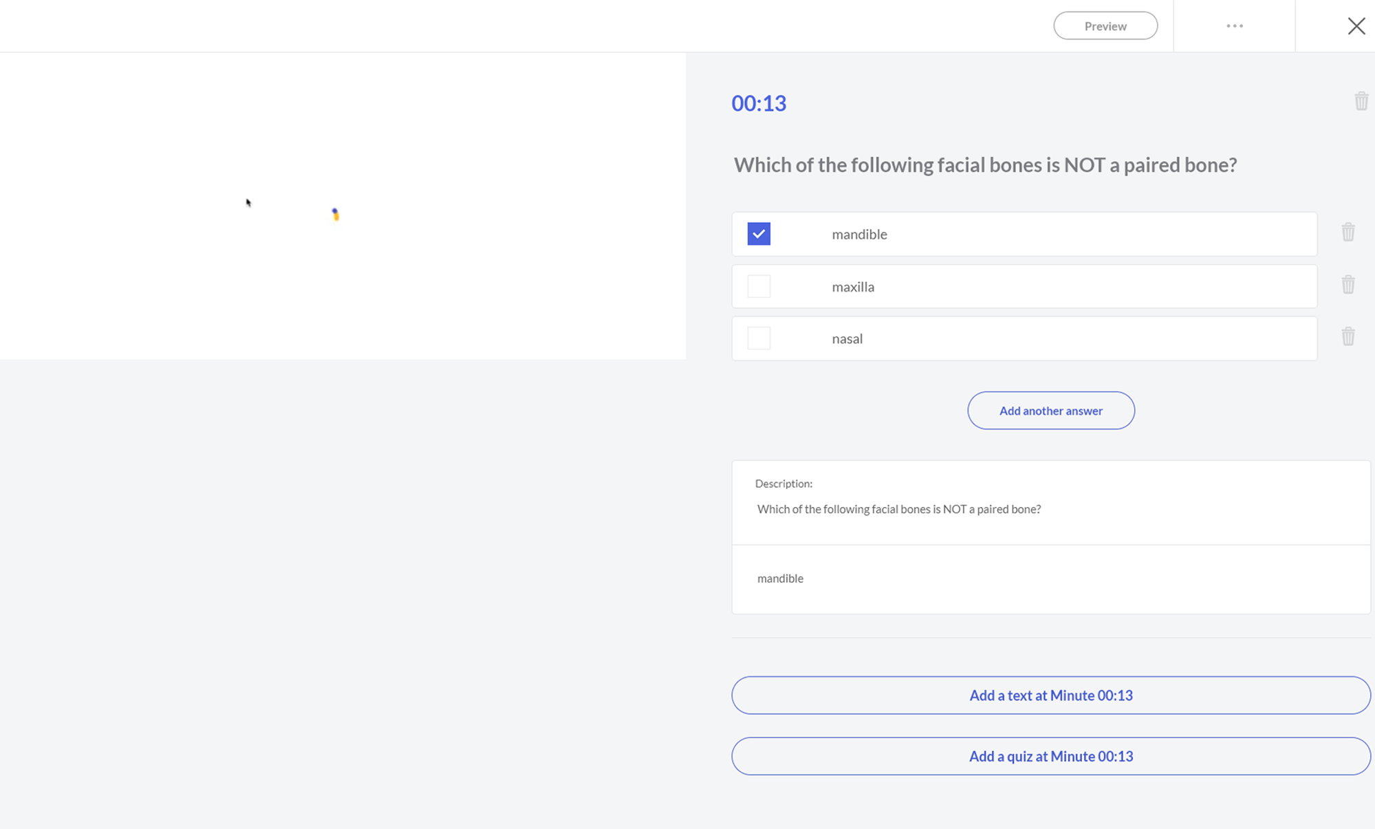Viewport: 1375px width, 829px height.
Task: Close the editor with the X icon
Action: pos(1356,26)
